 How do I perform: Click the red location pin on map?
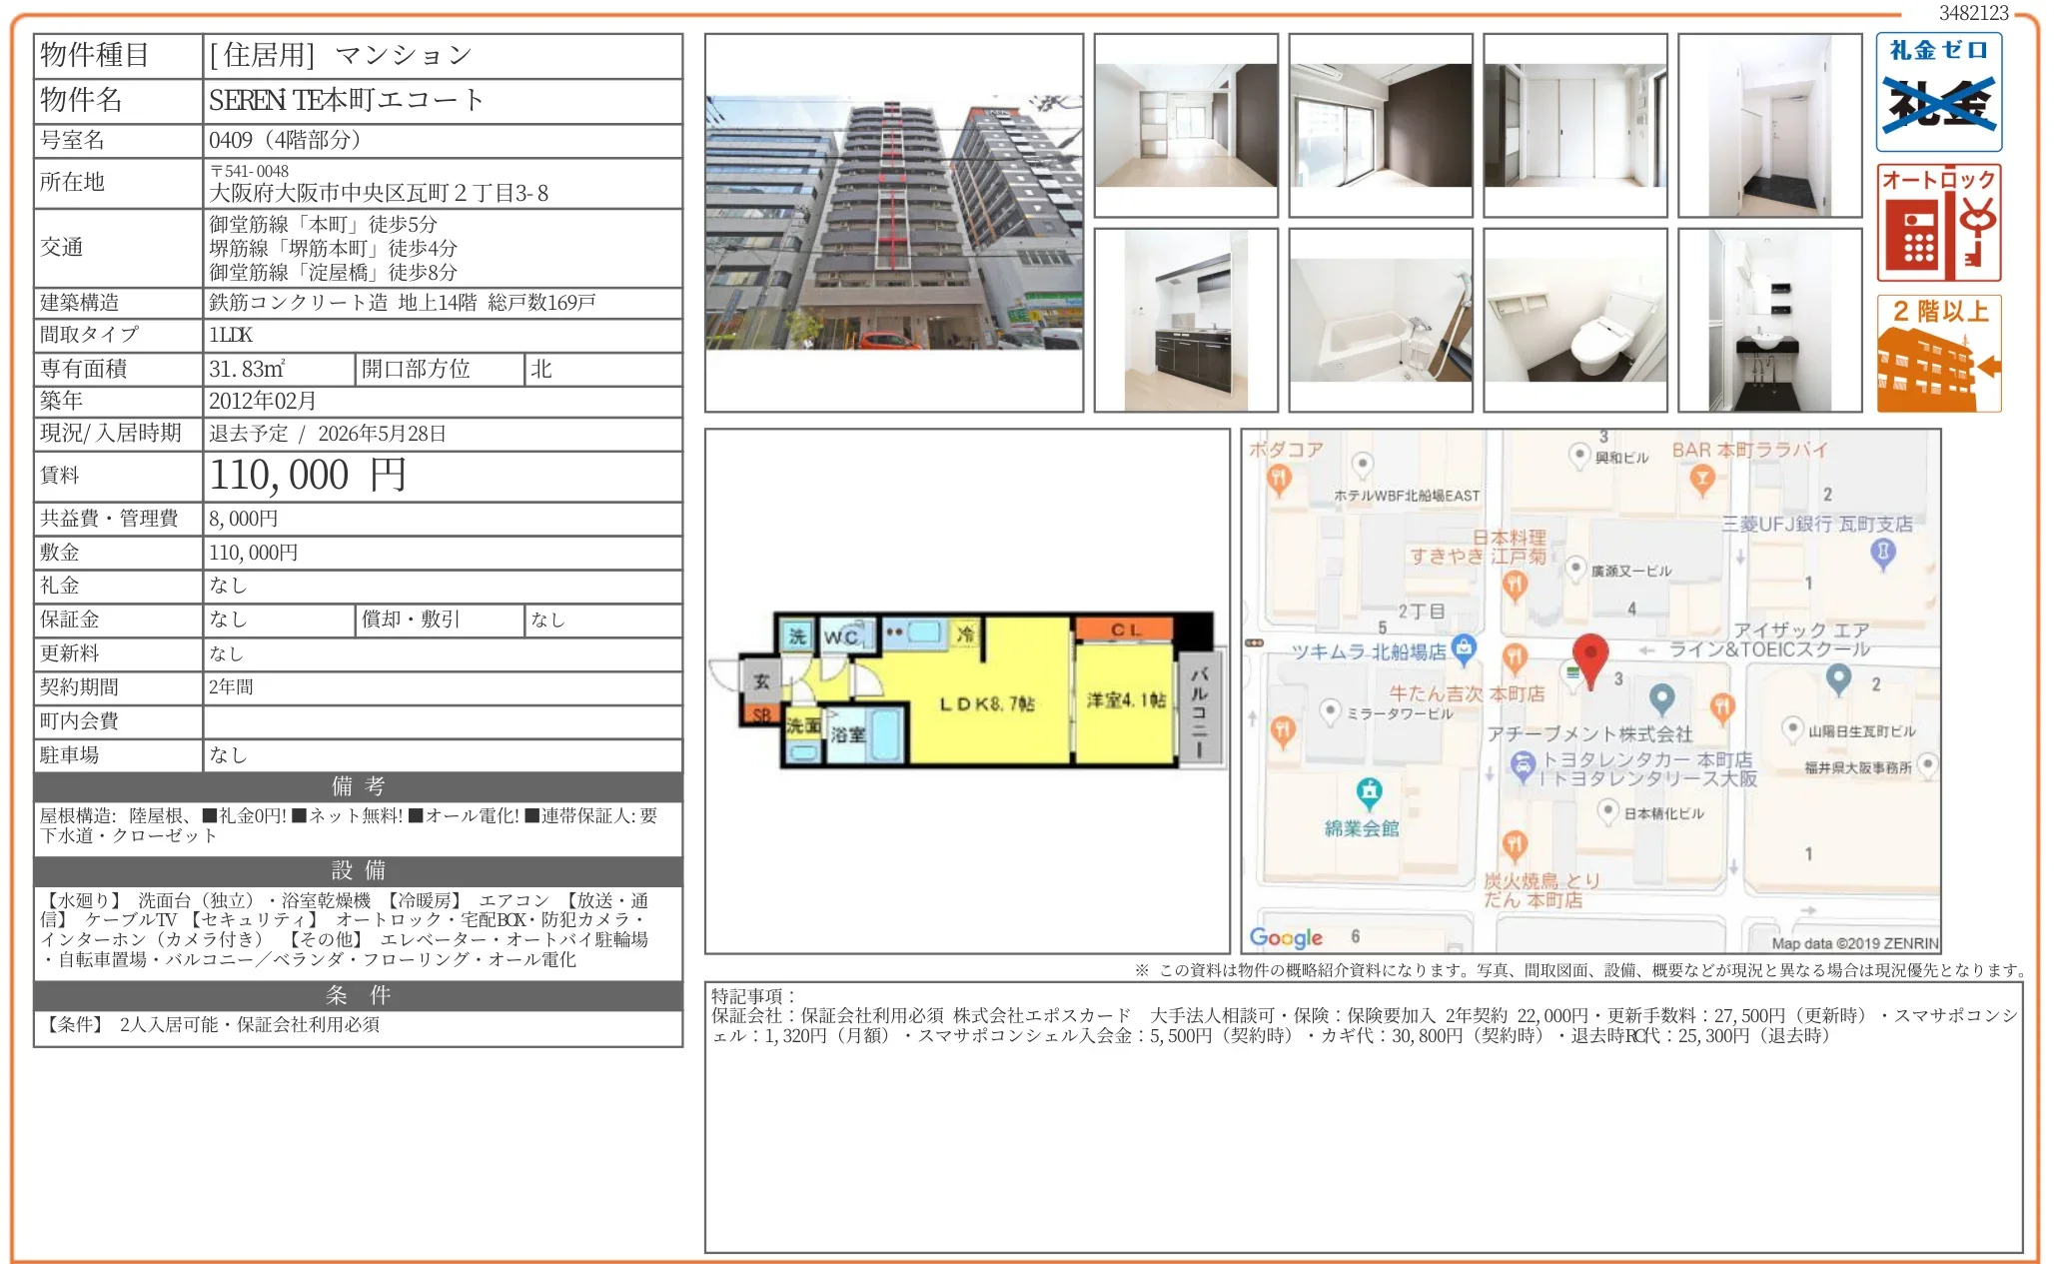tap(1589, 656)
